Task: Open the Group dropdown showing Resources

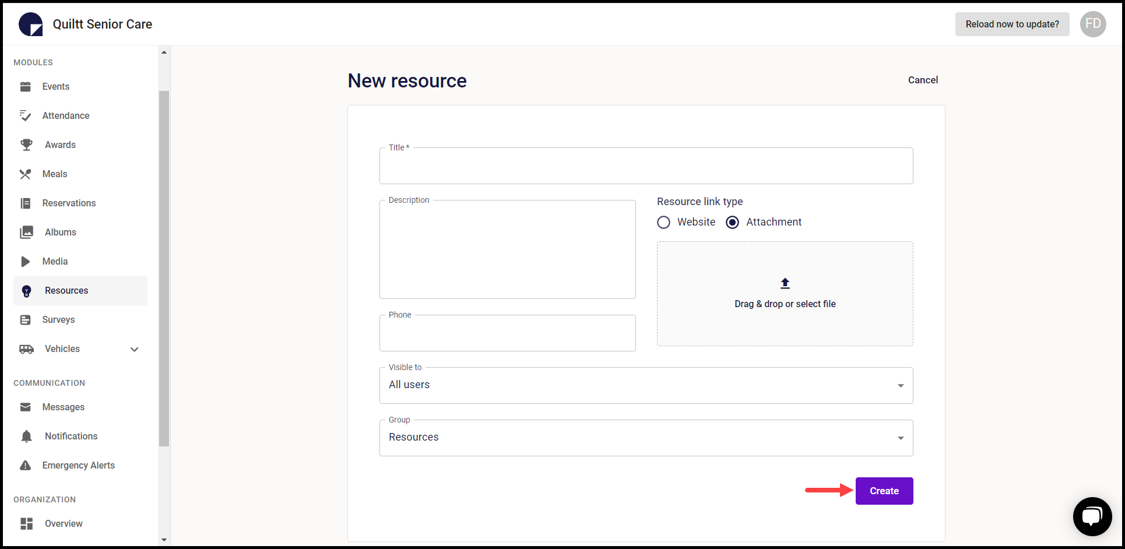Action: pyautogui.click(x=900, y=438)
